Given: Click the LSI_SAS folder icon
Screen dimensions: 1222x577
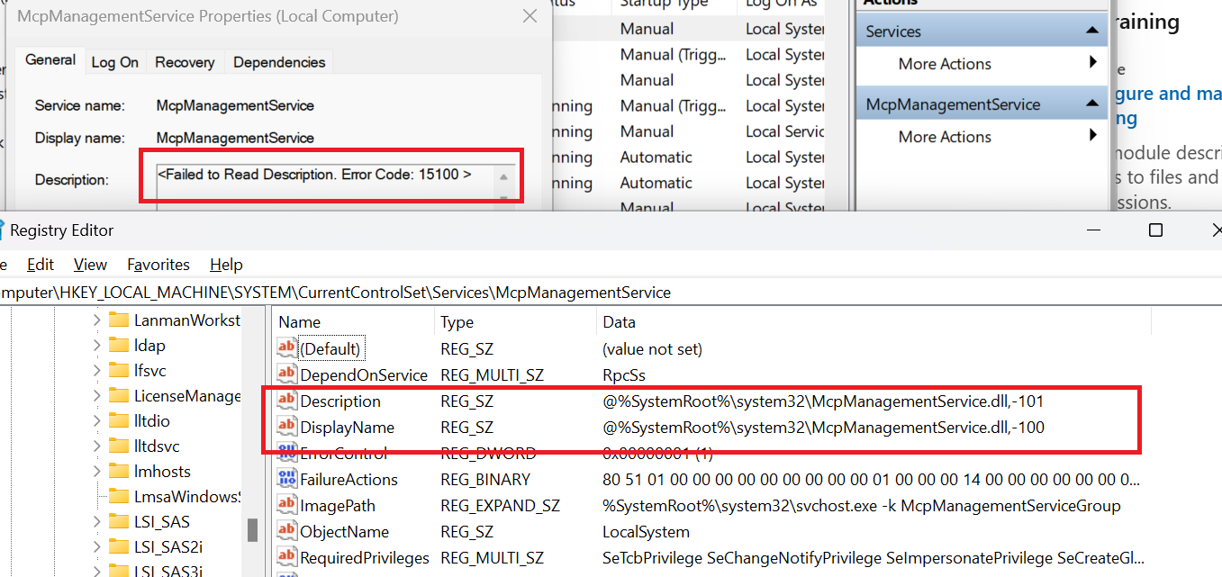Looking at the screenshot, I should point(119,521).
